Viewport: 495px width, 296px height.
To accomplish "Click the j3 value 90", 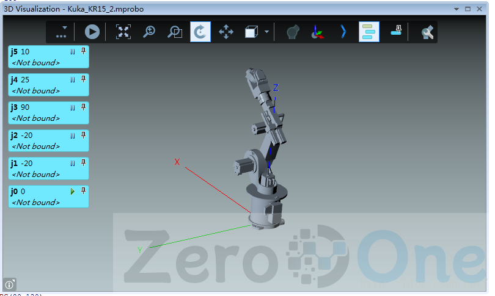I will coord(25,107).
